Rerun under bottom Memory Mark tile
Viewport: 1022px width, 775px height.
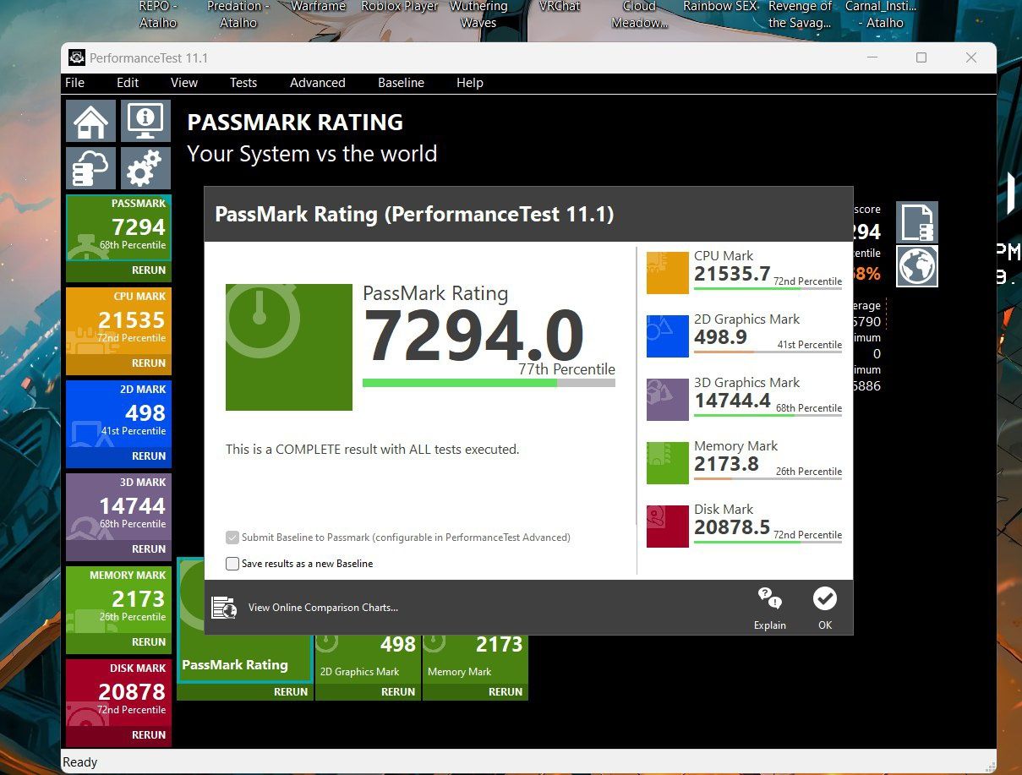[506, 692]
